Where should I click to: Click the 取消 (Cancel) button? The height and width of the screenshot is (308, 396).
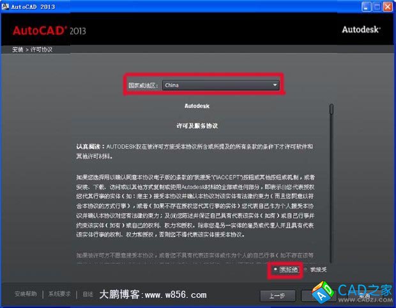[364, 295]
